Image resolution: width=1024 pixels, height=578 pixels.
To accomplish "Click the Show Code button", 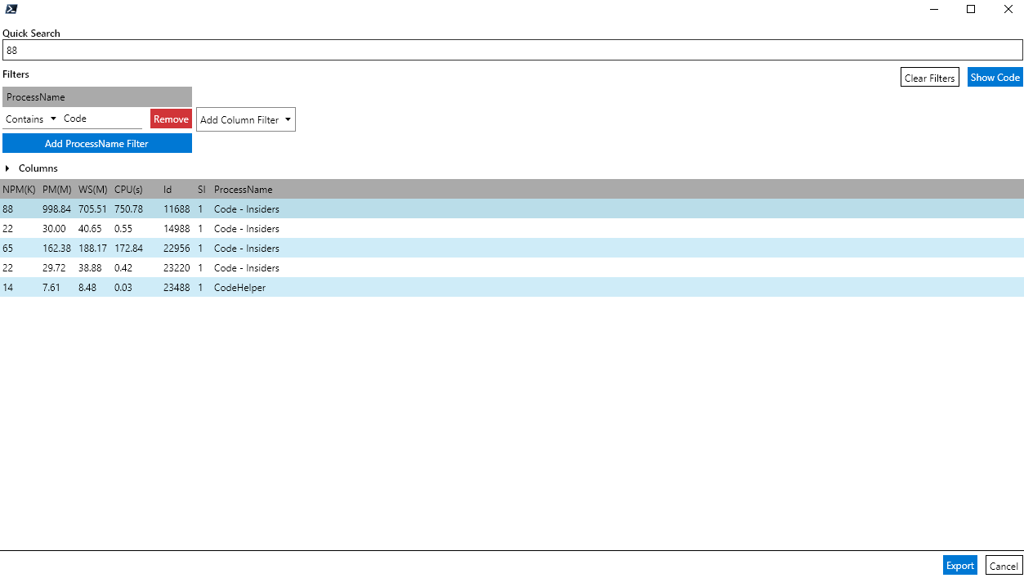I will (x=995, y=78).
